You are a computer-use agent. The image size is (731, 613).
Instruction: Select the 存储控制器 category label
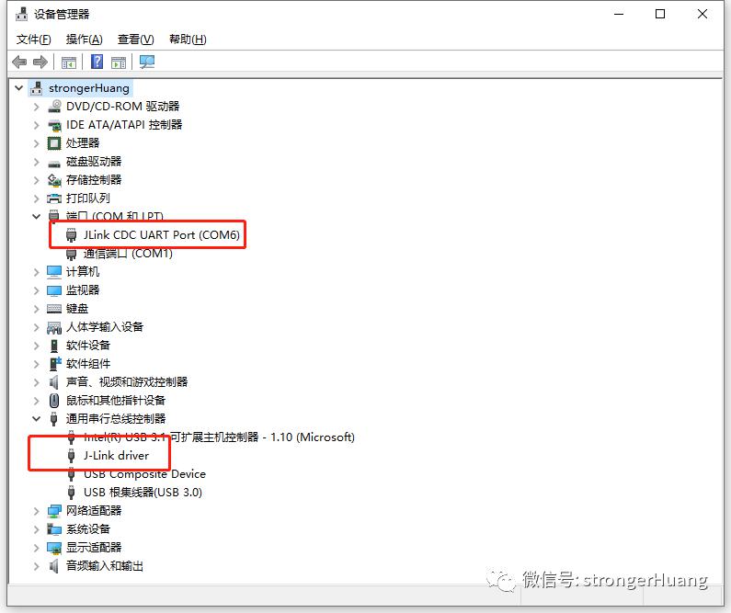(94, 180)
